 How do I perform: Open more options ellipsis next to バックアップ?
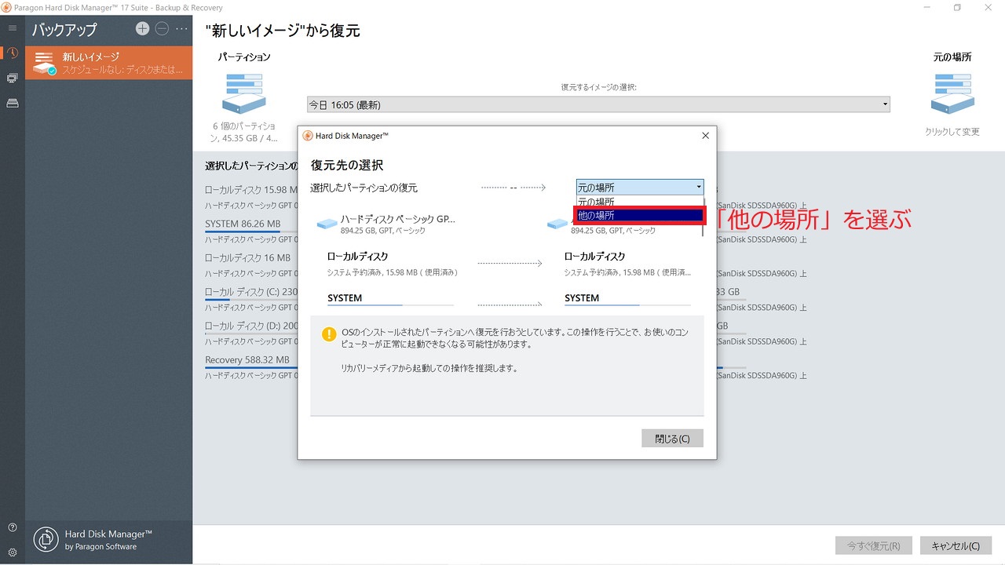tap(182, 29)
